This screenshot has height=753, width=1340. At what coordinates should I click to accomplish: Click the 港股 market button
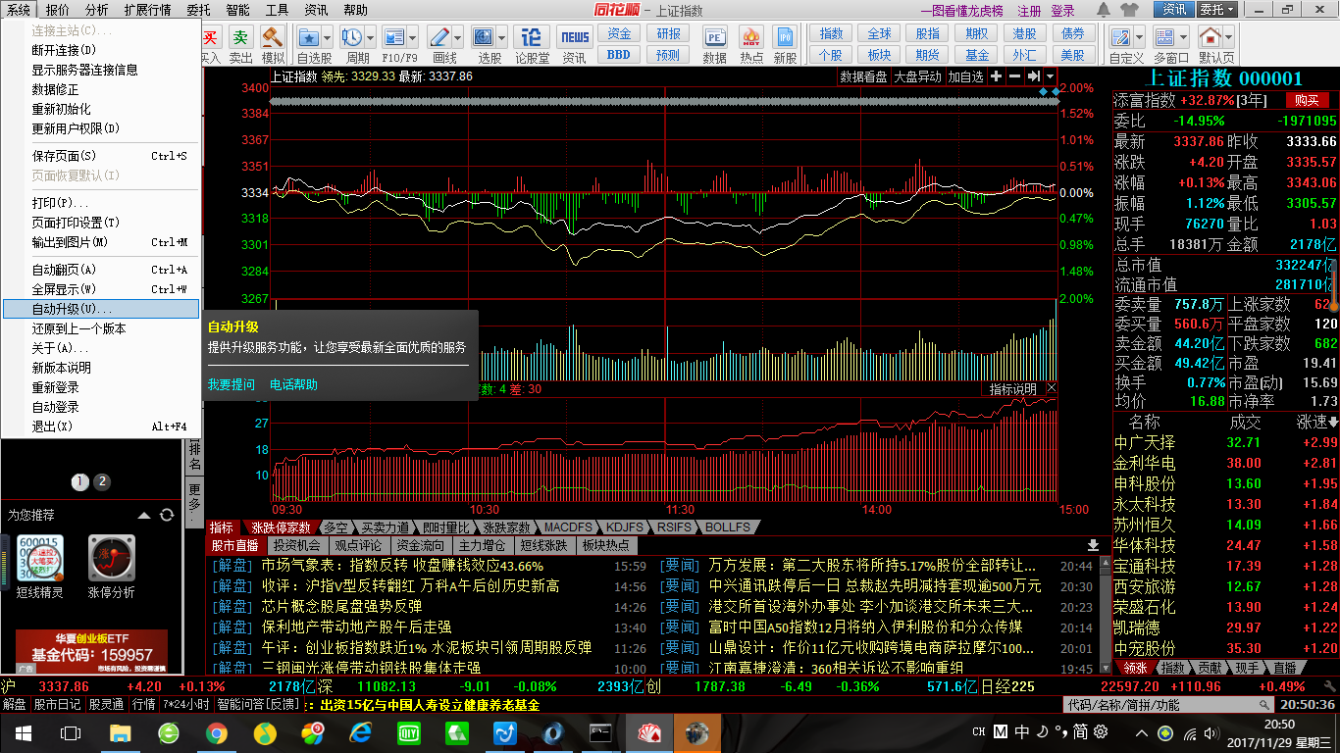pyautogui.click(x=1025, y=33)
